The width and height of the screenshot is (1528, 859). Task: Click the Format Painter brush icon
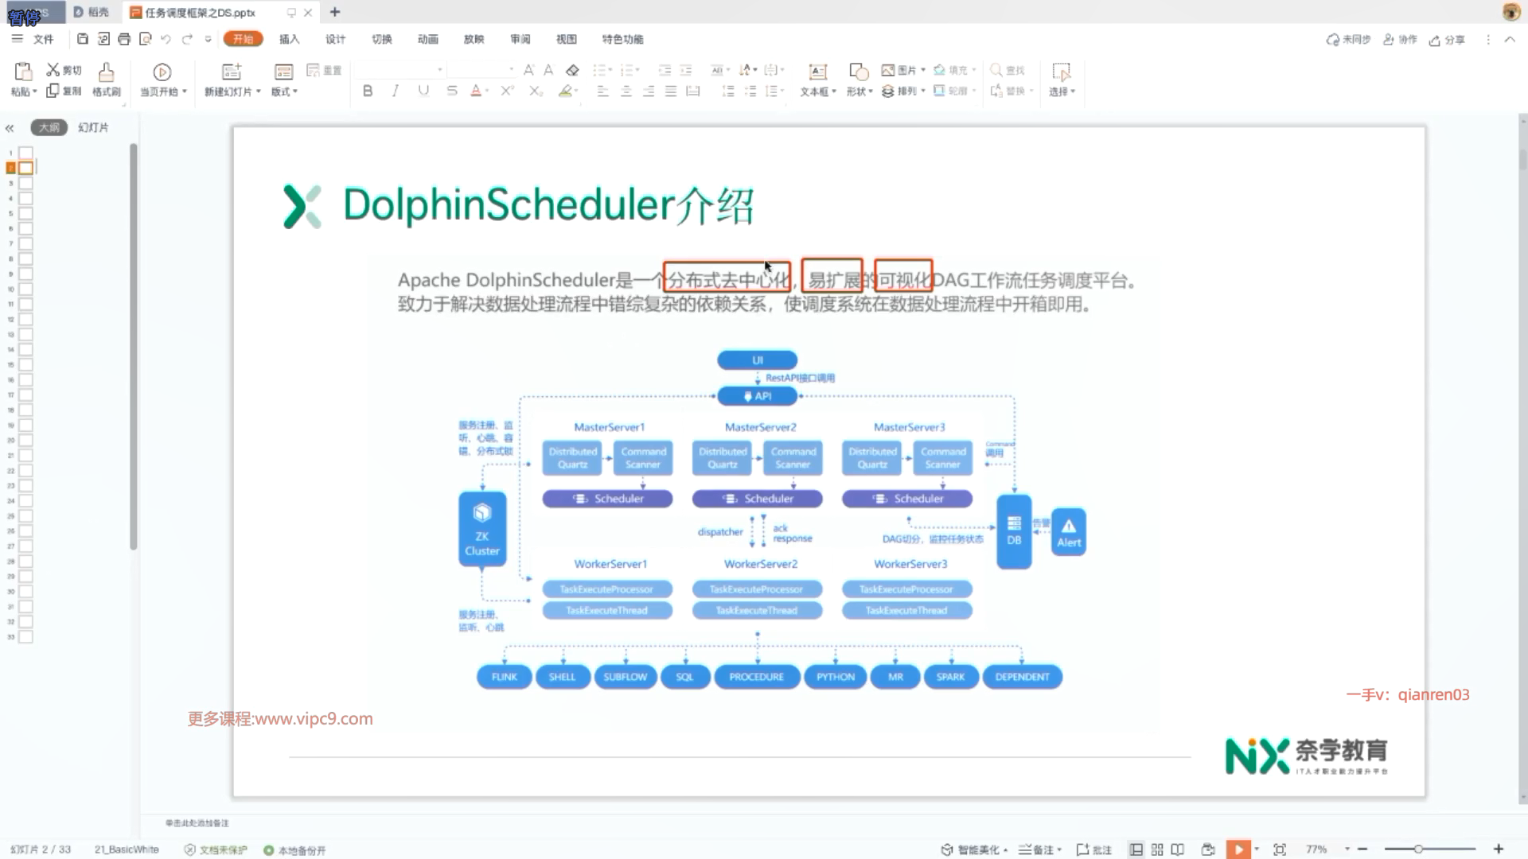click(x=106, y=72)
